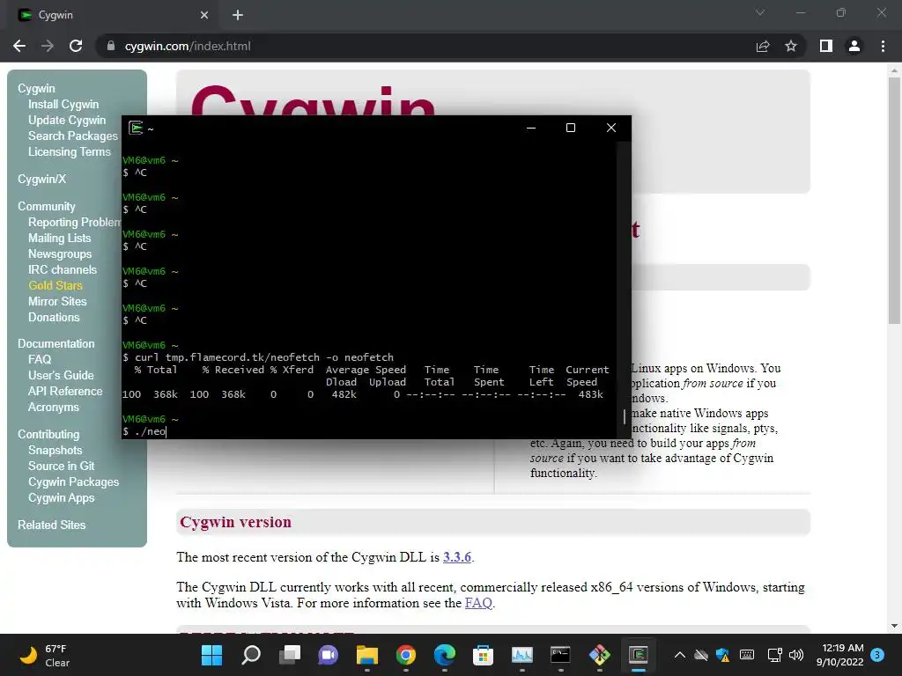The width and height of the screenshot is (902, 676).
Task: Reload the Cygwin page
Action: click(x=76, y=46)
